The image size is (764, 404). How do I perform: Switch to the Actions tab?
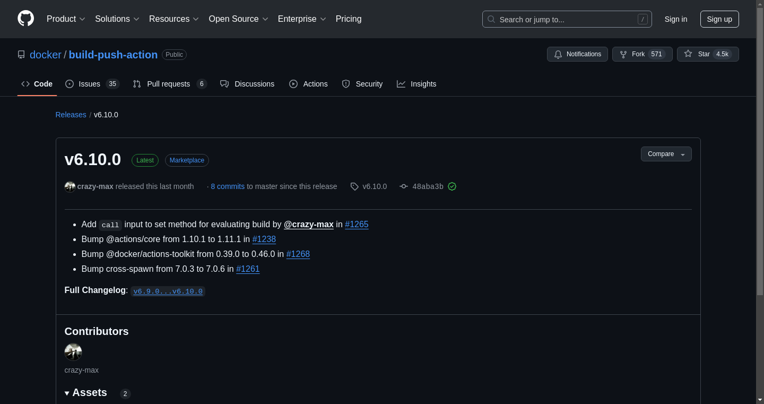[308, 84]
